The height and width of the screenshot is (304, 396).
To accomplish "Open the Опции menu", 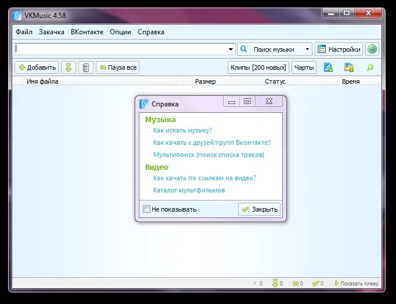I will pyautogui.click(x=120, y=32).
